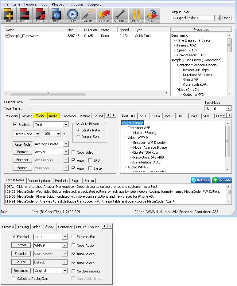This screenshot has height=286, width=237.
Task: Enable the No Up-sampling checkbox
Action: point(73,271)
